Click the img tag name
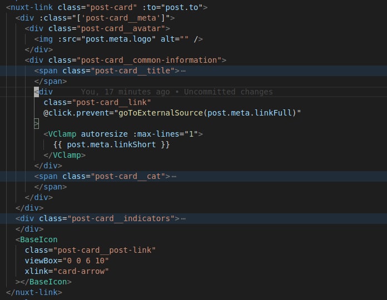 pyautogui.click(x=46, y=39)
